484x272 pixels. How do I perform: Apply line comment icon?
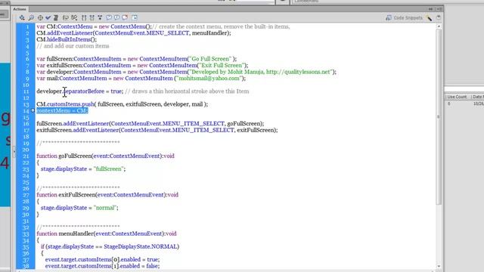click(x=116, y=18)
